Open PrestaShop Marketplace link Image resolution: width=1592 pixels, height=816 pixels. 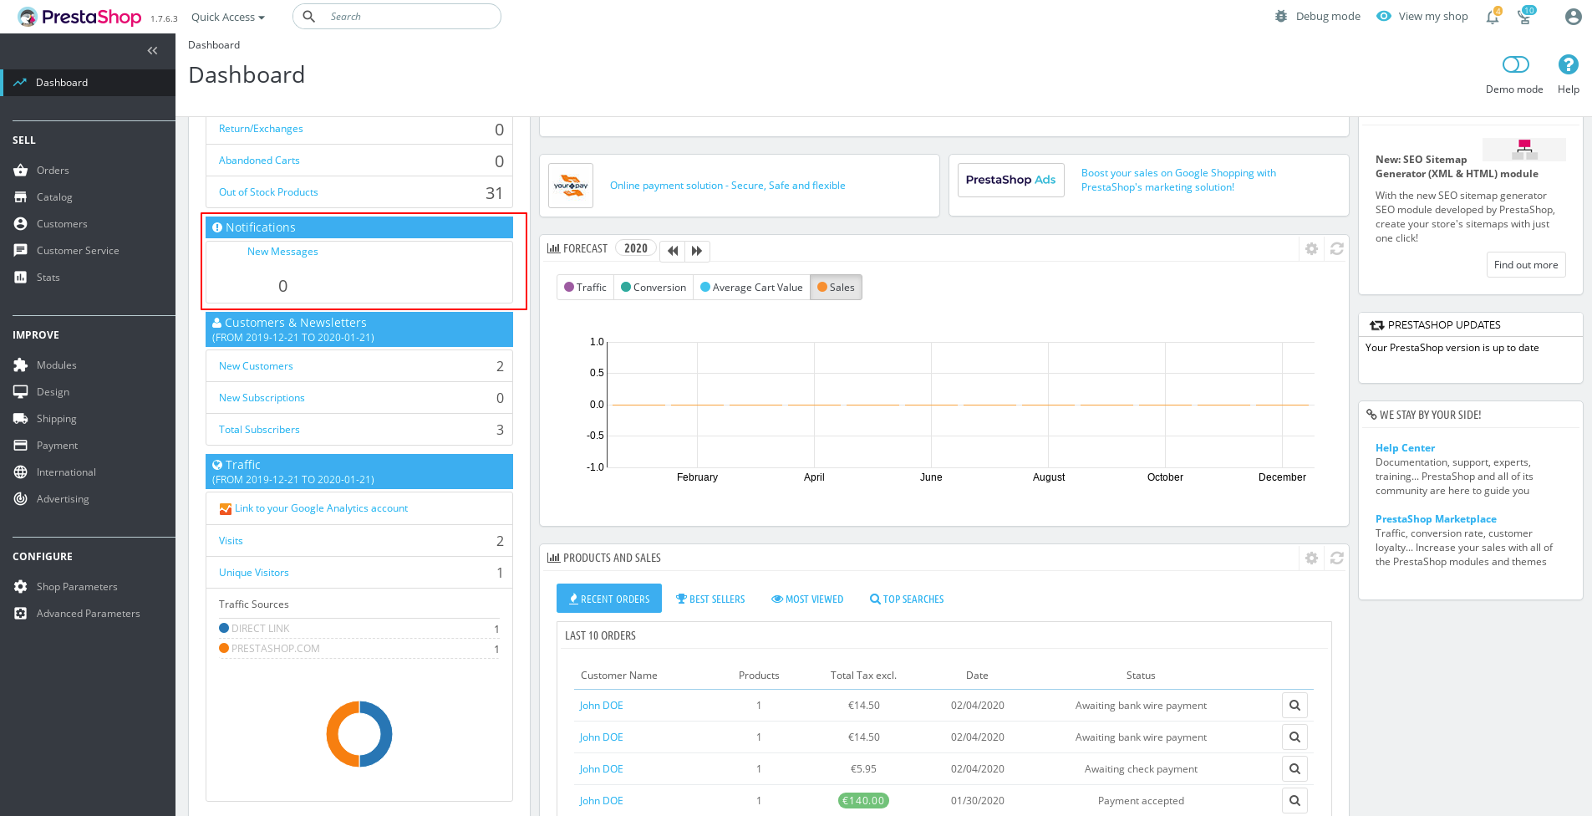[x=1436, y=519]
